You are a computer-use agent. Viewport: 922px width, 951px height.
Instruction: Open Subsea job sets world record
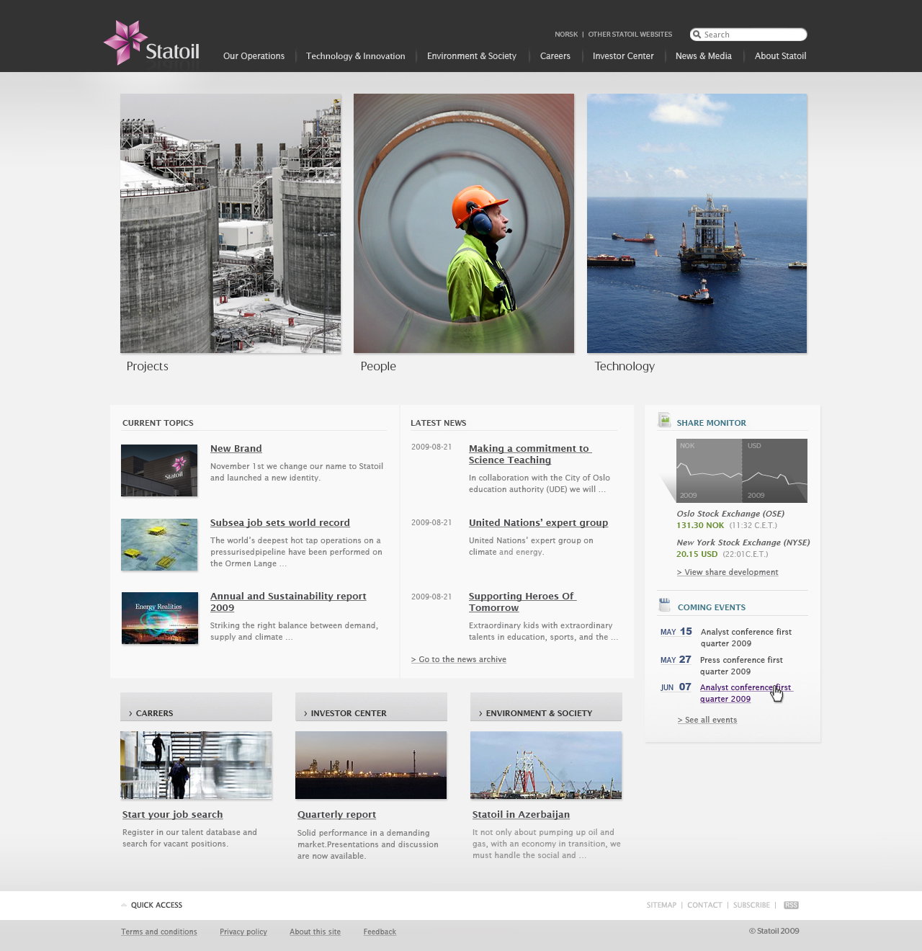[280, 523]
